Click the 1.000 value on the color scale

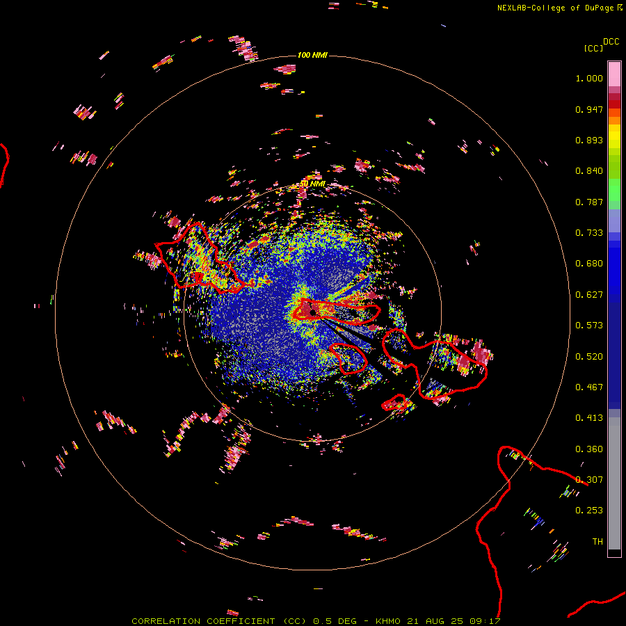pyautogui.click(x=589, y=78)
